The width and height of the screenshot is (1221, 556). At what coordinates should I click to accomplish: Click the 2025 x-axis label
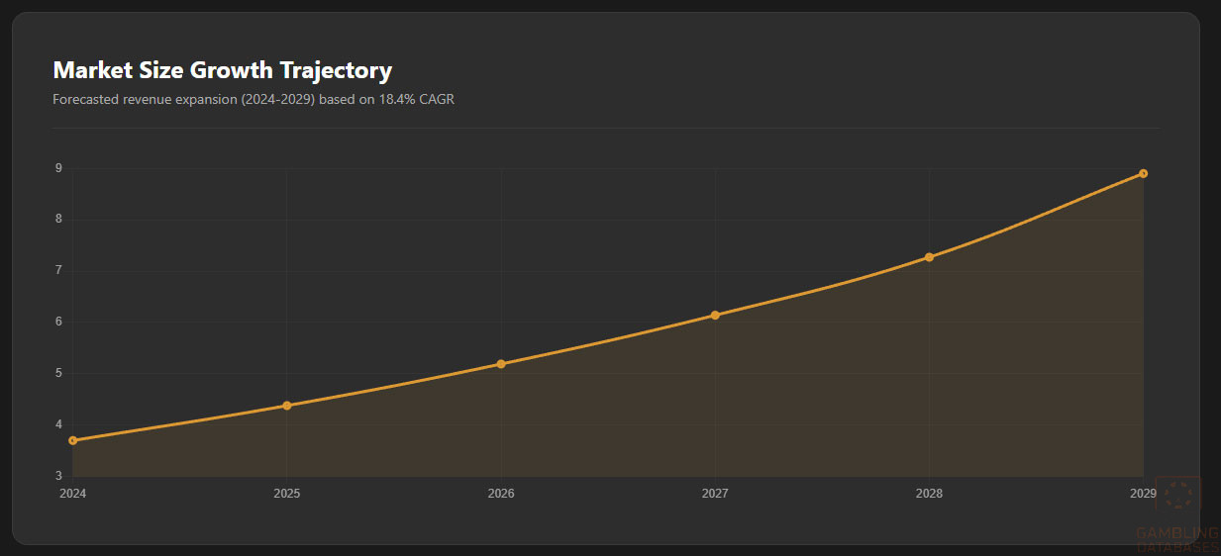tap(287, 493)
